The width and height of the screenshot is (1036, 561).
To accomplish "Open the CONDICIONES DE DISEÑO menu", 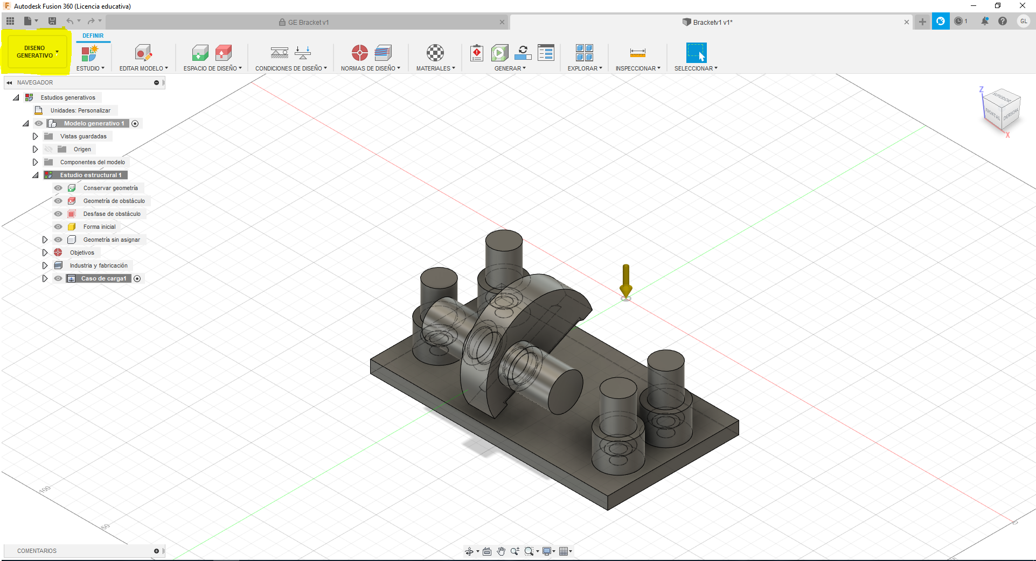I will click(291, 68).
